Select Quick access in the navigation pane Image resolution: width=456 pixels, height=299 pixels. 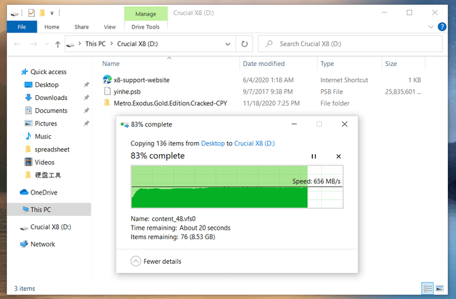point(48,72)
